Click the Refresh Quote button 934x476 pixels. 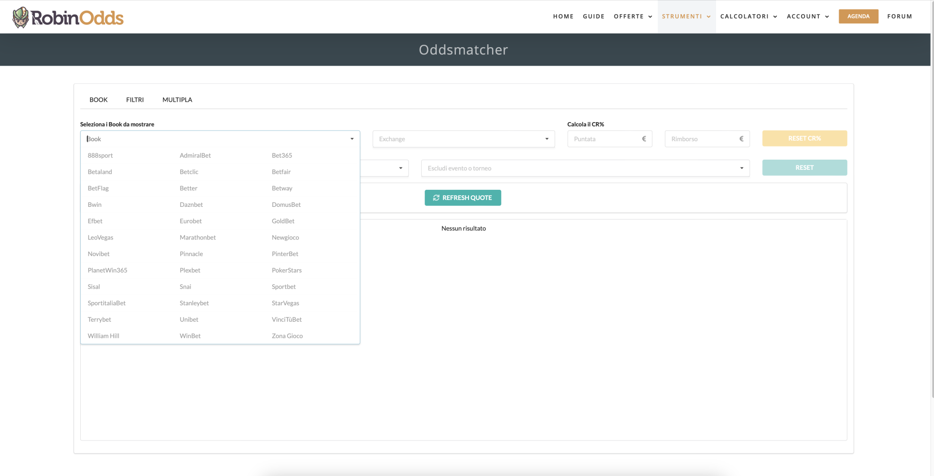(463, 198)
